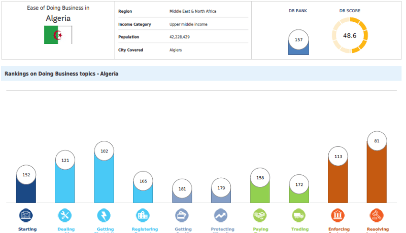Click the Algeria flag image

point(58,35)
